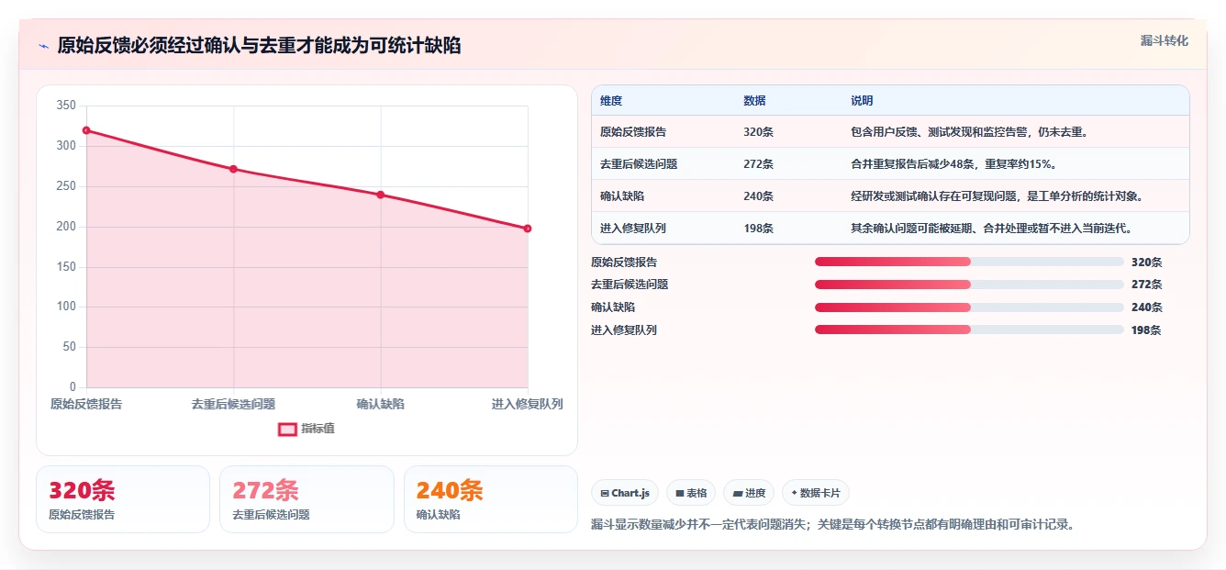Click the panel title about 确认与去重

[x=259, y=46]
